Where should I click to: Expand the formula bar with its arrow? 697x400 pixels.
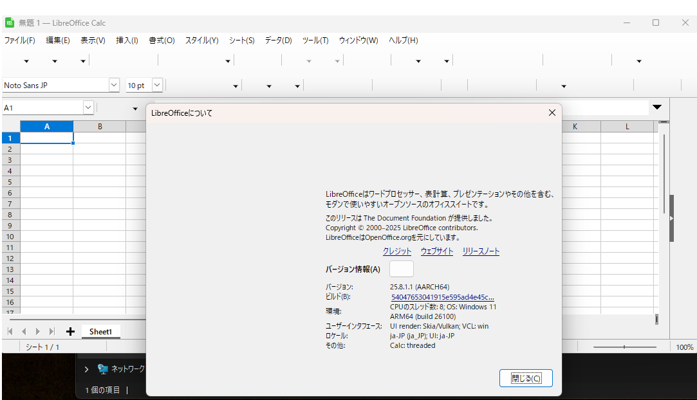(x=657, y=107)
